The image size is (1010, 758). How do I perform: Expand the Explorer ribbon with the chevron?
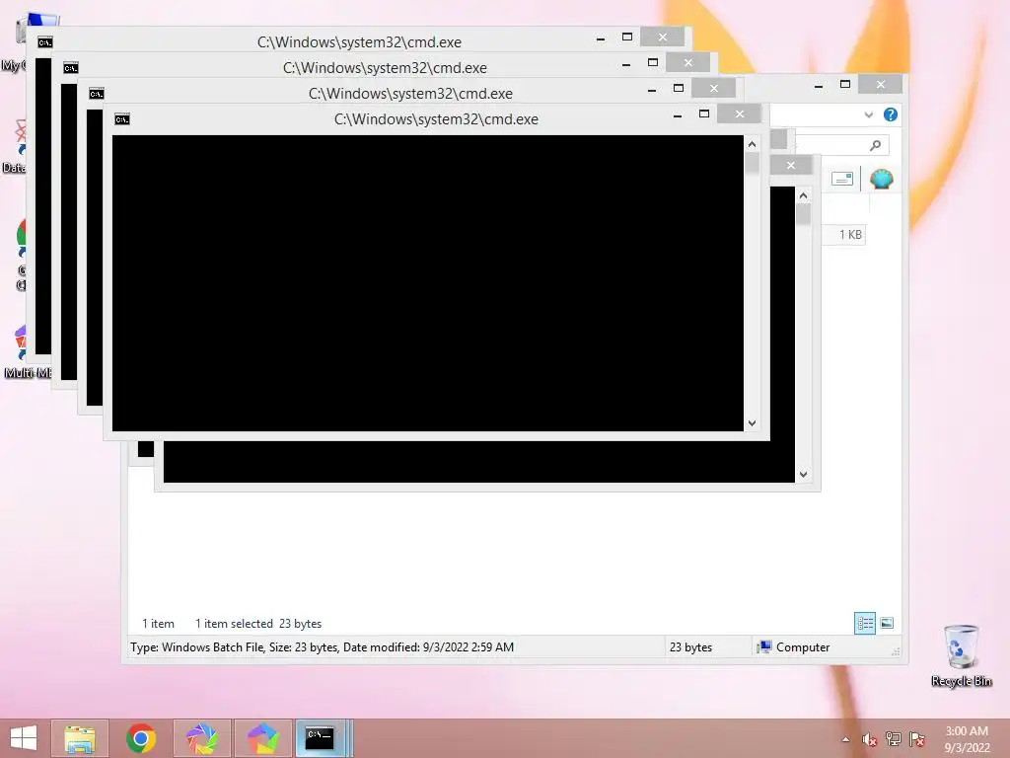(x=868, y=114)
